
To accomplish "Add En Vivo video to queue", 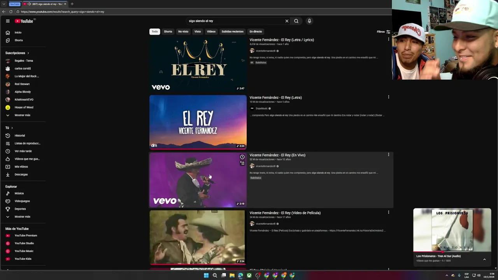I will tap(242, 163).
